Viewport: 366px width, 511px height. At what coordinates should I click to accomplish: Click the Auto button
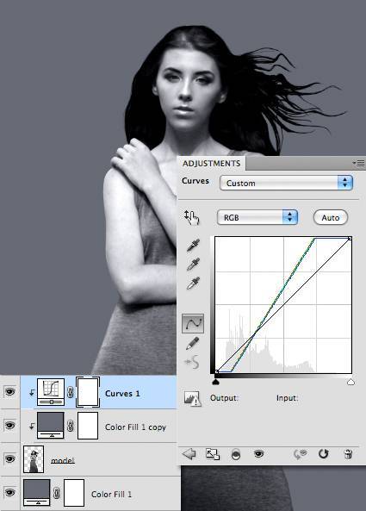coord(331,217)
